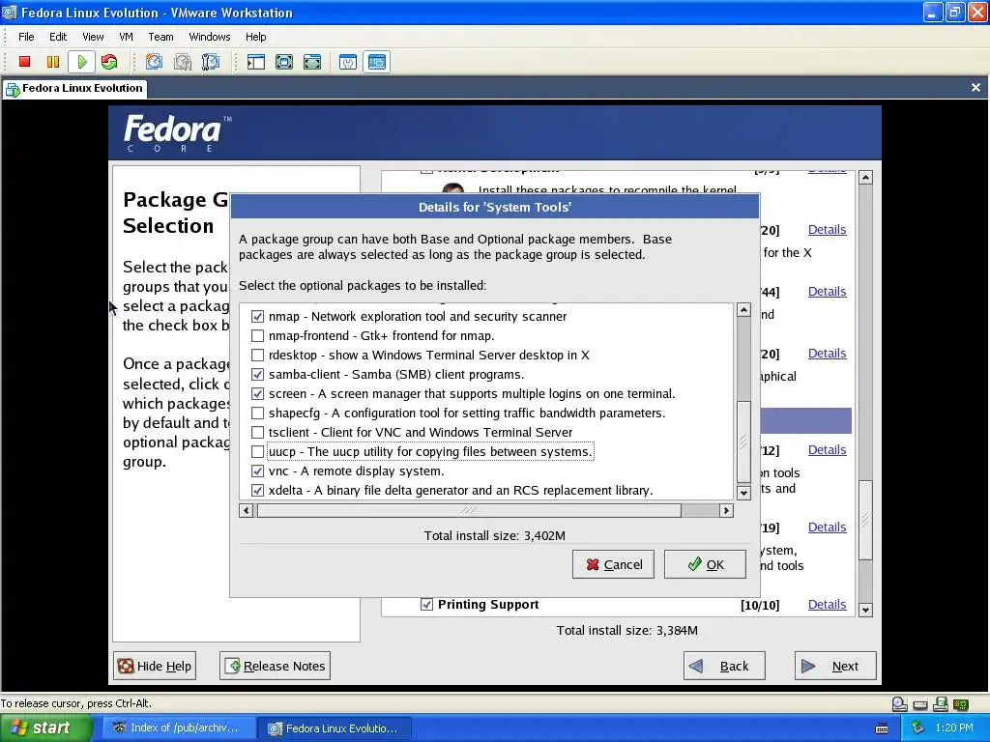990x742 pixels.
Task: Click the CD-ROM device status icon
Action: click(899, 704)
